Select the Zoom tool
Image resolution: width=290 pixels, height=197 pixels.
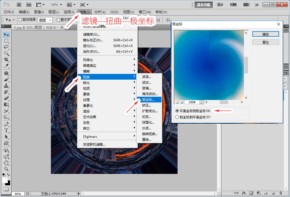pos(6,169)
